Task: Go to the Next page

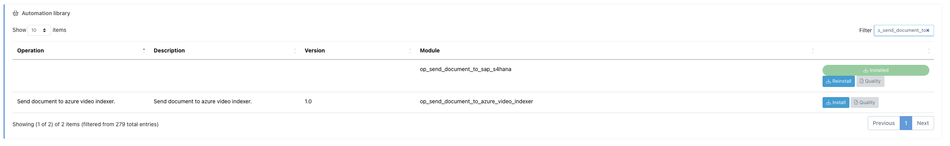Action: pos(923,123)
